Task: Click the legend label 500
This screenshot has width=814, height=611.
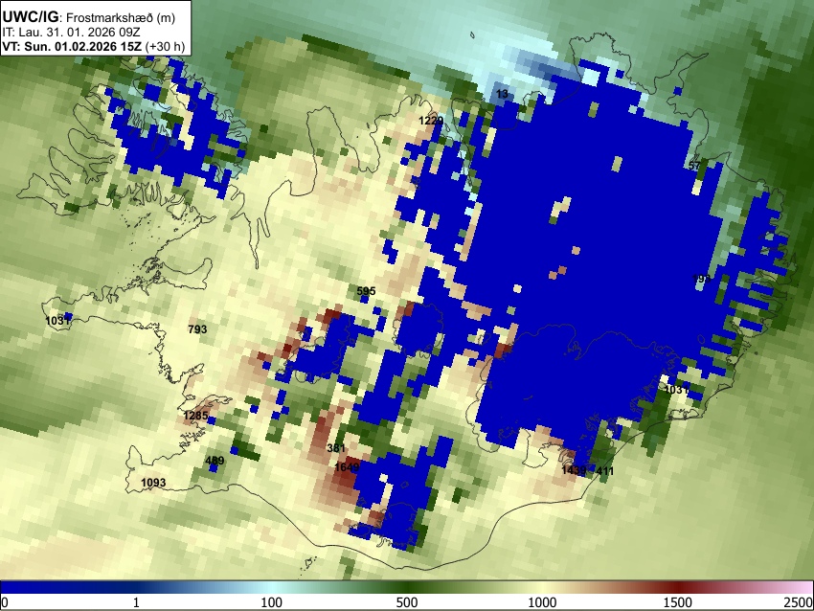Action: pos(407,602)
